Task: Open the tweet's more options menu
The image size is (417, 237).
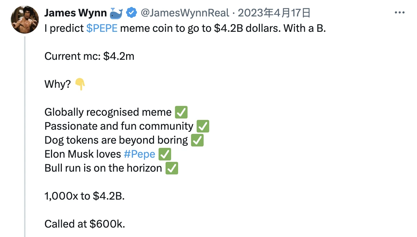Action: 399,13
